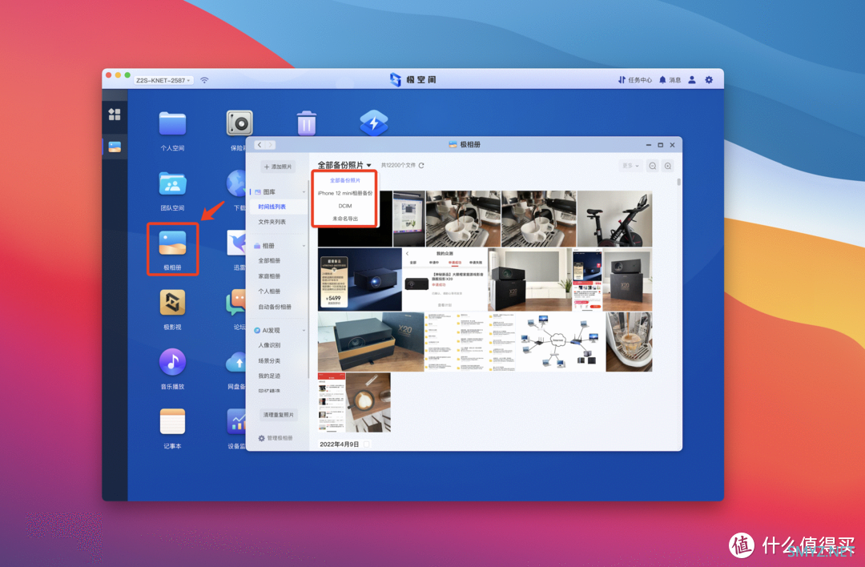
Task: Launch the 极相册 desktop app icon
Action: point(172,243)
